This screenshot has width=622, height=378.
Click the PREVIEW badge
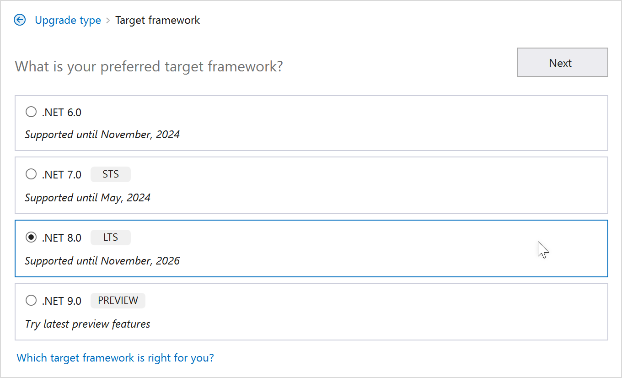pyautogui.click(x=118, y=301)
